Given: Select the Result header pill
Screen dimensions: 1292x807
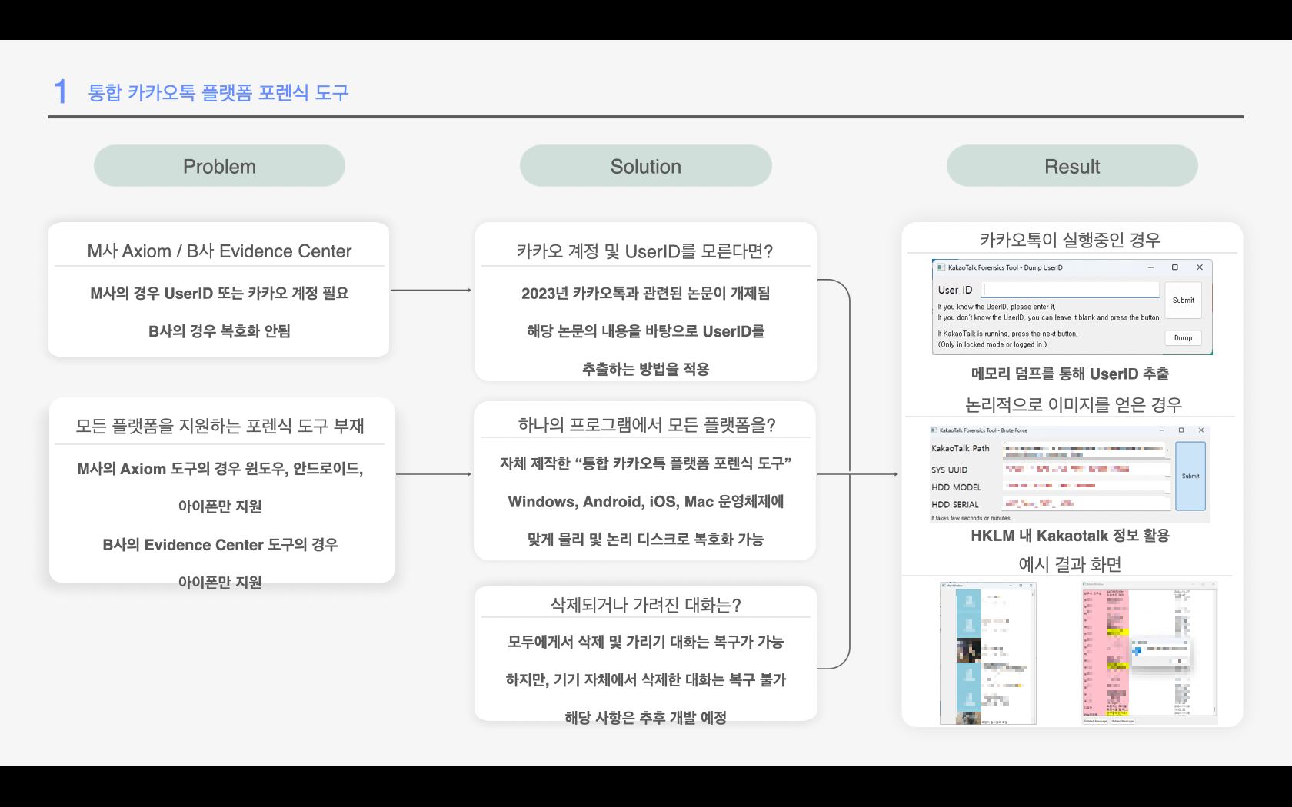Looking at the screenshot, I should click(1072, 166).
